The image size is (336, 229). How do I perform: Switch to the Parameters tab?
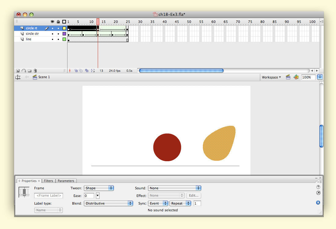coord(66,181)
